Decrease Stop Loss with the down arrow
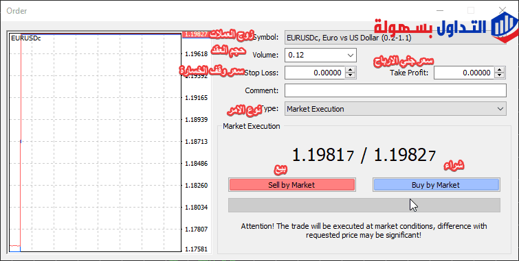Screen dimensions: 519x261 pos(350,75)
